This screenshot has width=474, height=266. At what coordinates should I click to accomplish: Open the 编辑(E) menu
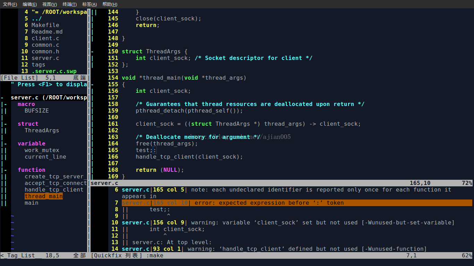pos(29,4)
